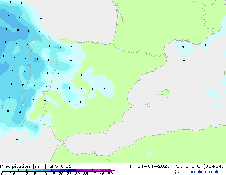Click the Menorca island outline

(x=178, y=88)
